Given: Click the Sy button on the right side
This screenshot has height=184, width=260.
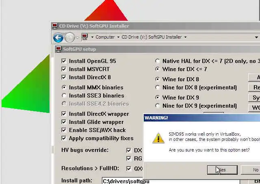Looking at the screenshot, I should 254,97.
